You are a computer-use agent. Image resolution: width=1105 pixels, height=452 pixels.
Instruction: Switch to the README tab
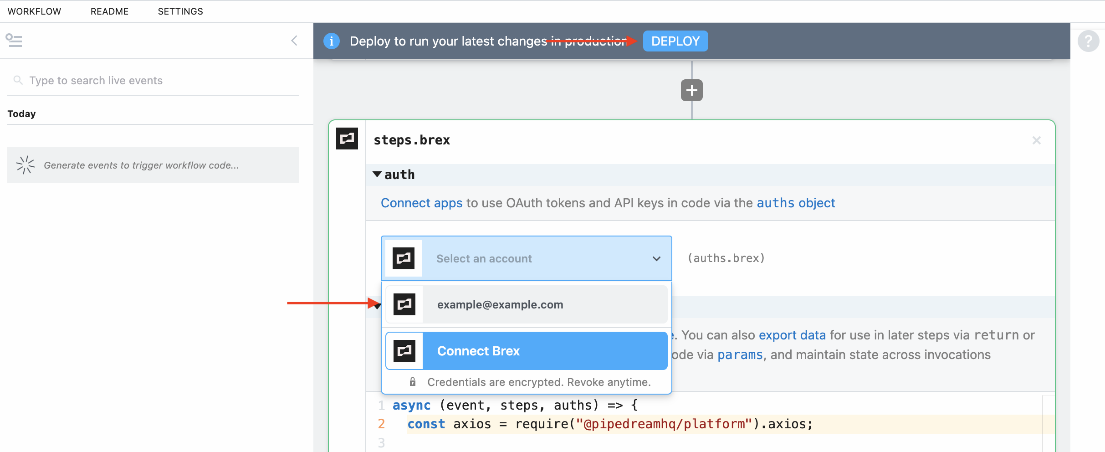(x=109, y=11)
